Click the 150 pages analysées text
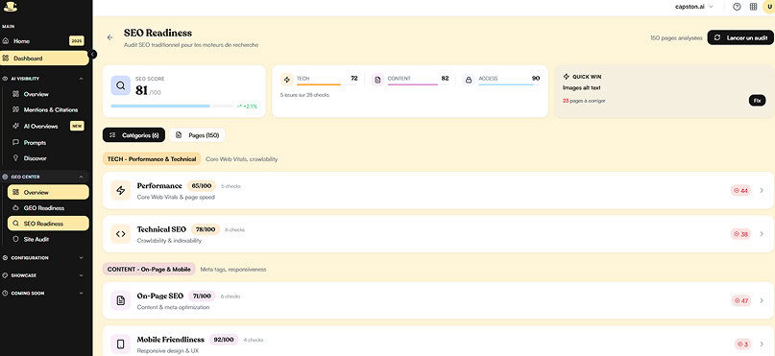Screen dimensions: 775x356 coord(676,38)
